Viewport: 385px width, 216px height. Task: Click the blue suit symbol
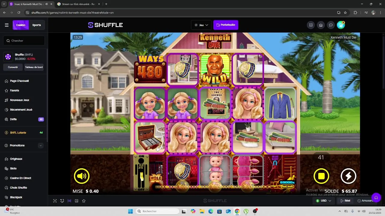[x=280, y=103]
